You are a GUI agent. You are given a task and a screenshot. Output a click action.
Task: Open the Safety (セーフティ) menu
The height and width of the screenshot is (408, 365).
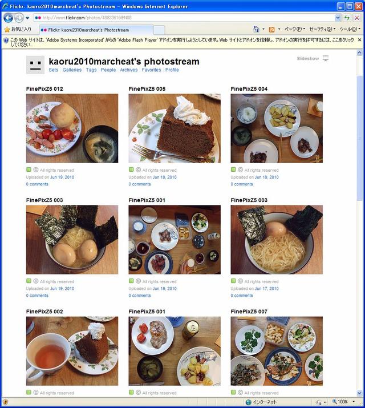click(x=322, y=29)
